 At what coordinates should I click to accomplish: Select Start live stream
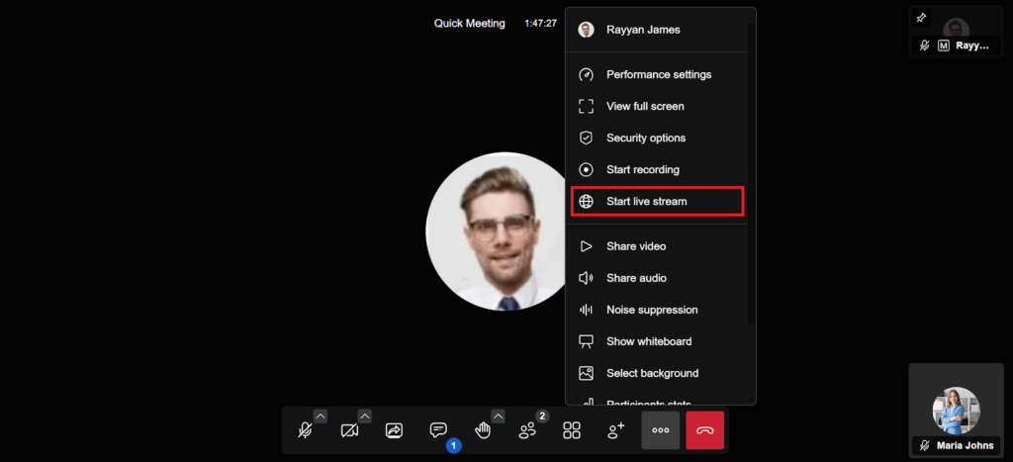pos(658,202)
